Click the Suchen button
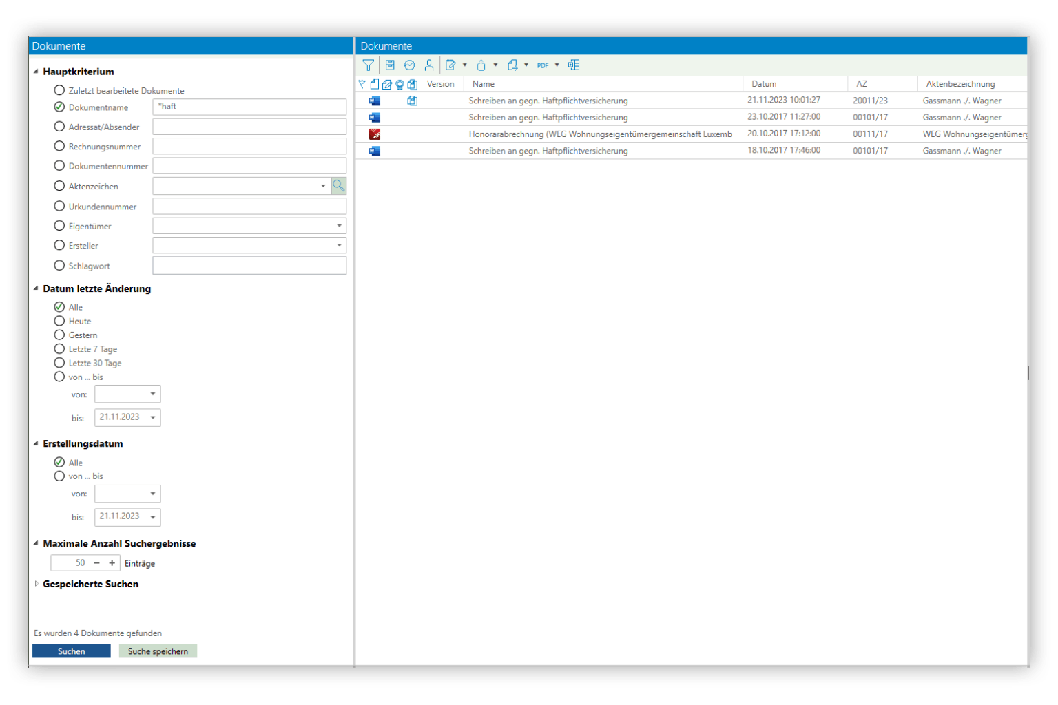 (x=72, y=651)
